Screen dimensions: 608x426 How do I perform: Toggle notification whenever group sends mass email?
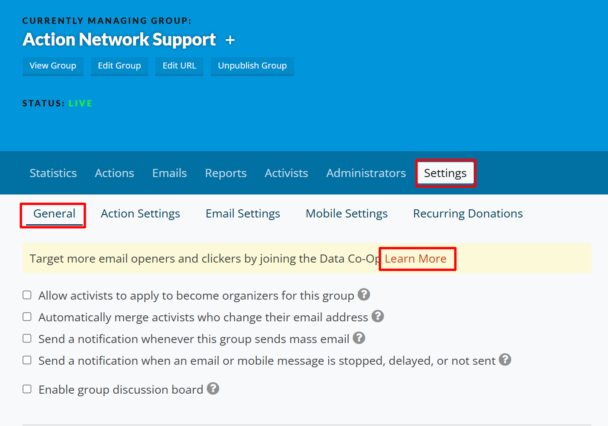[27, 338]
